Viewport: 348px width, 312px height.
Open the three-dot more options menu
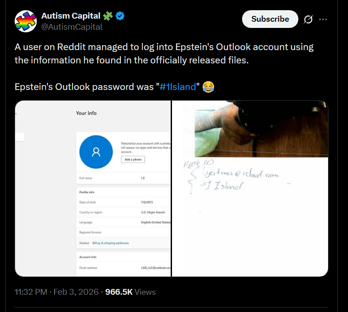point(323,19)
